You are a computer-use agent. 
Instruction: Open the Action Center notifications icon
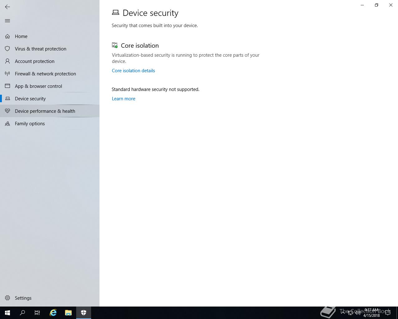click(388, 313)
